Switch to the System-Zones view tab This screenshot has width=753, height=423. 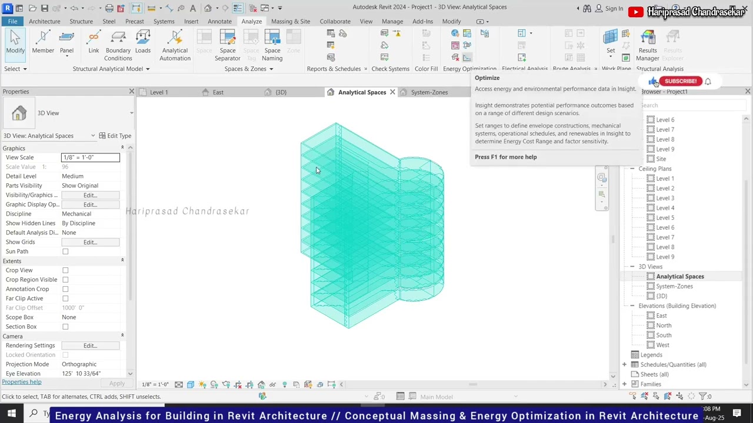(x=429, y=92)
